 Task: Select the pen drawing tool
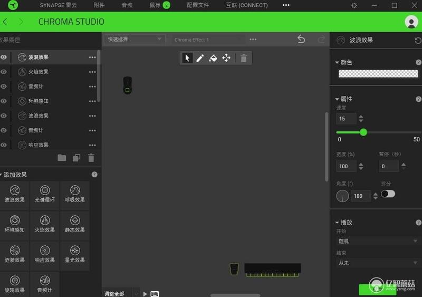coord(200,58)
